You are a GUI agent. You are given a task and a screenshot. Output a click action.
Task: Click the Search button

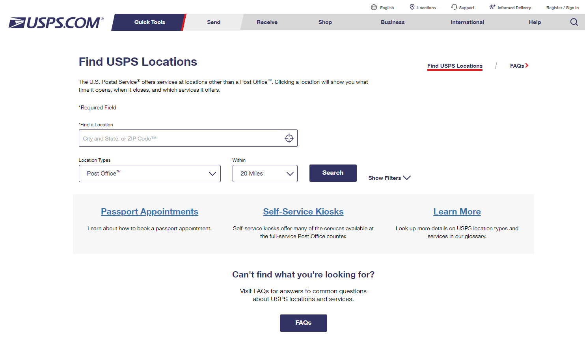pyautogui.click(x=333, y=173)
